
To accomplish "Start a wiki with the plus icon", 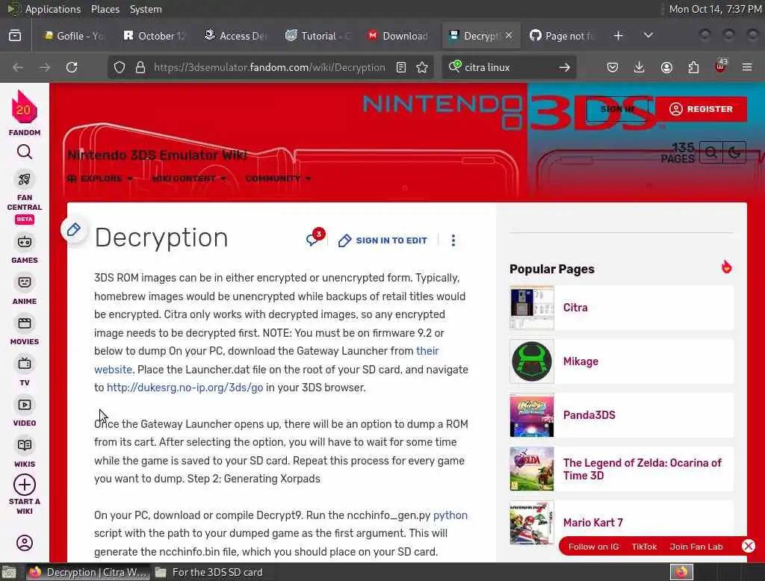I will pyautogui.click(x=25, y=485).
